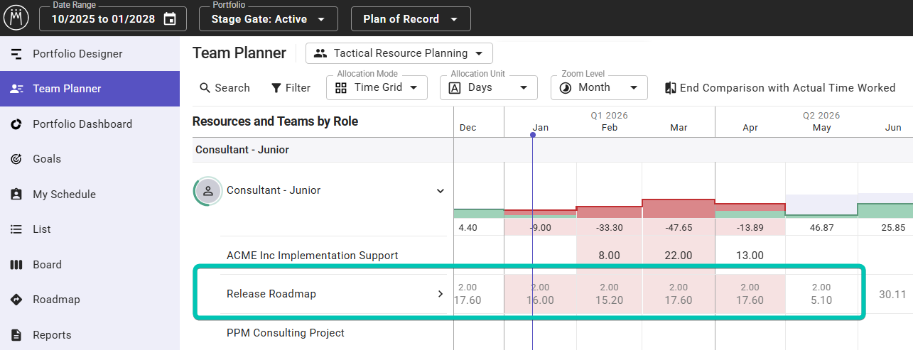Screen dimensions: 913x350
Task: Click the Roadmap sidebar icon
Action: (17, 300)
